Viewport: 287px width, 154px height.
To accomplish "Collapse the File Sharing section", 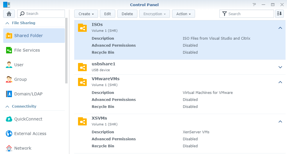I will [8, 23].
